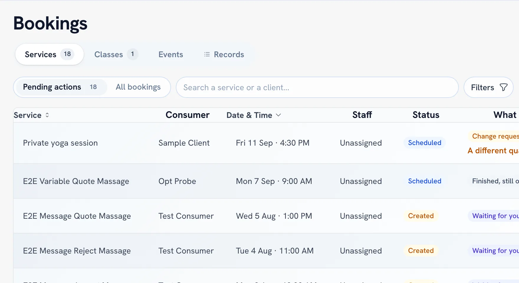Click Fri 11 Sep 4:30 PM date

pos(272,143)
